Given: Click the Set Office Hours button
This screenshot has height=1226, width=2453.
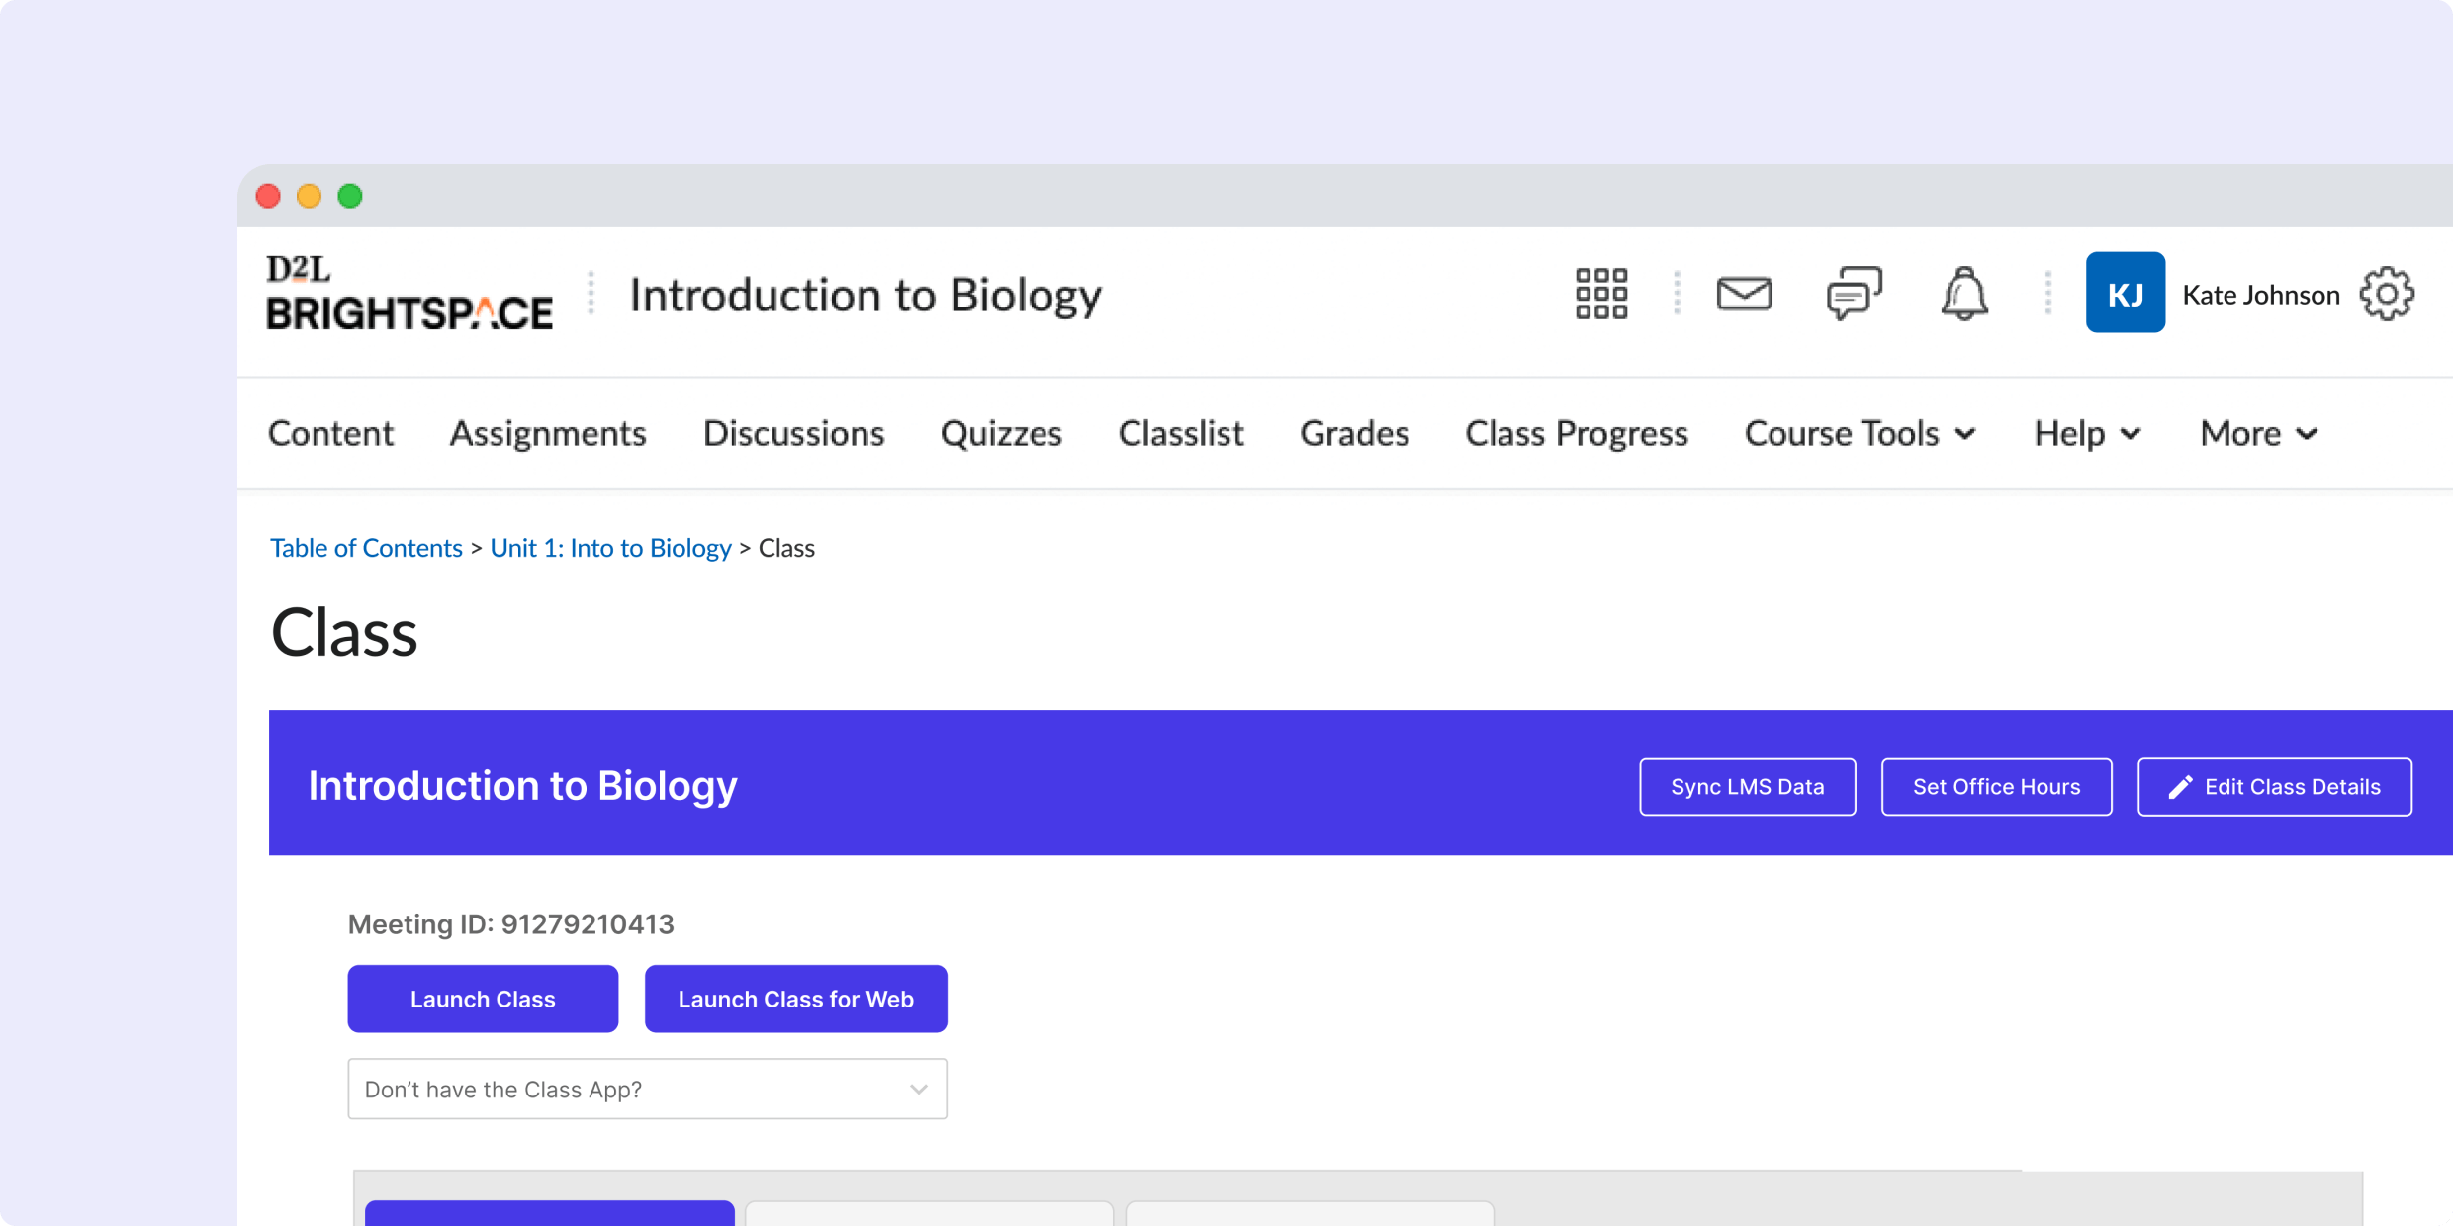Looking at the screenshot, I should [x=1996, y=786].
